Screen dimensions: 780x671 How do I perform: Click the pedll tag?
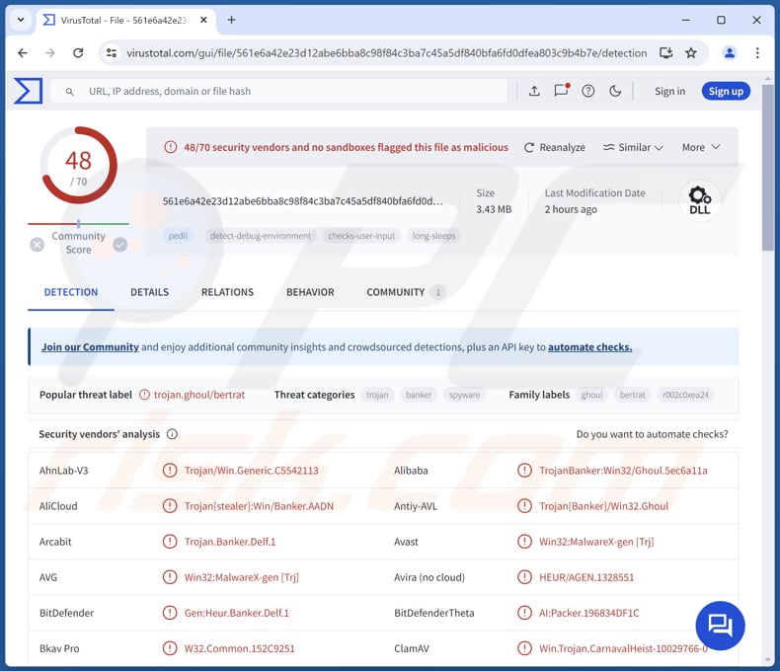[x=178, y=236]
